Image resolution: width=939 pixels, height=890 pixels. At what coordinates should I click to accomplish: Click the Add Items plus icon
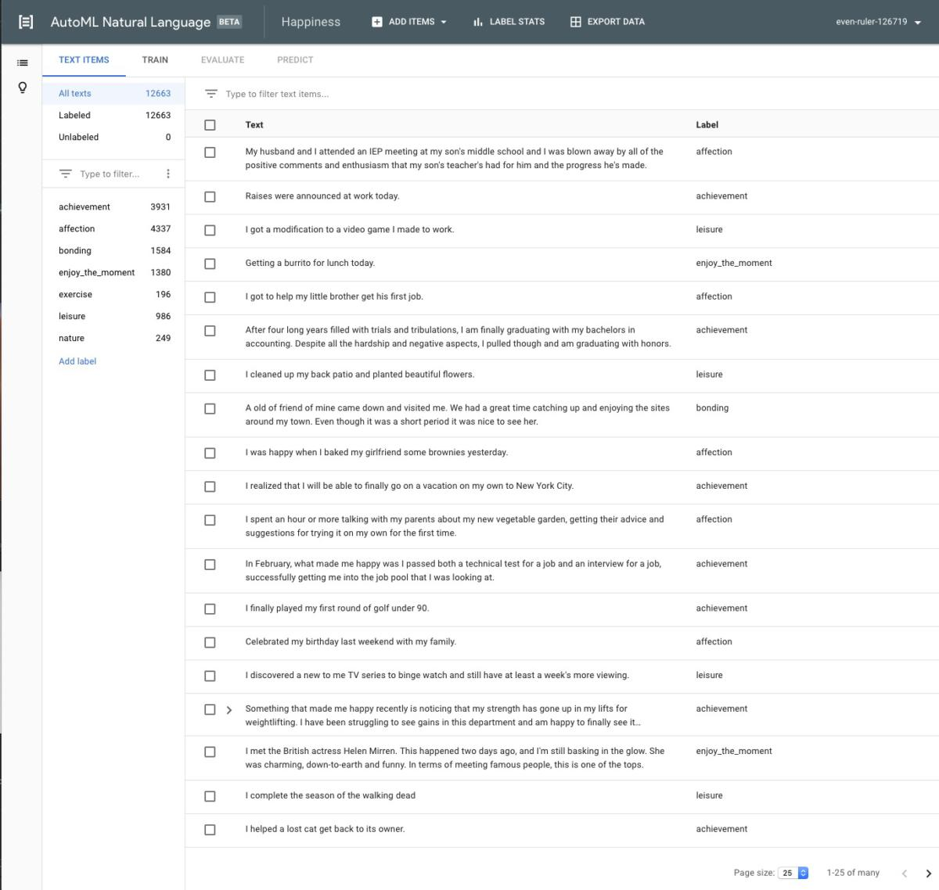(377, 22)
